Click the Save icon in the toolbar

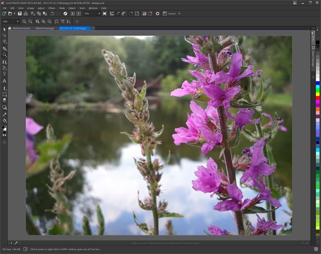coord(20,14)
